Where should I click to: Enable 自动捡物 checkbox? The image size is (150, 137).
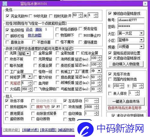tap(33, 119)
